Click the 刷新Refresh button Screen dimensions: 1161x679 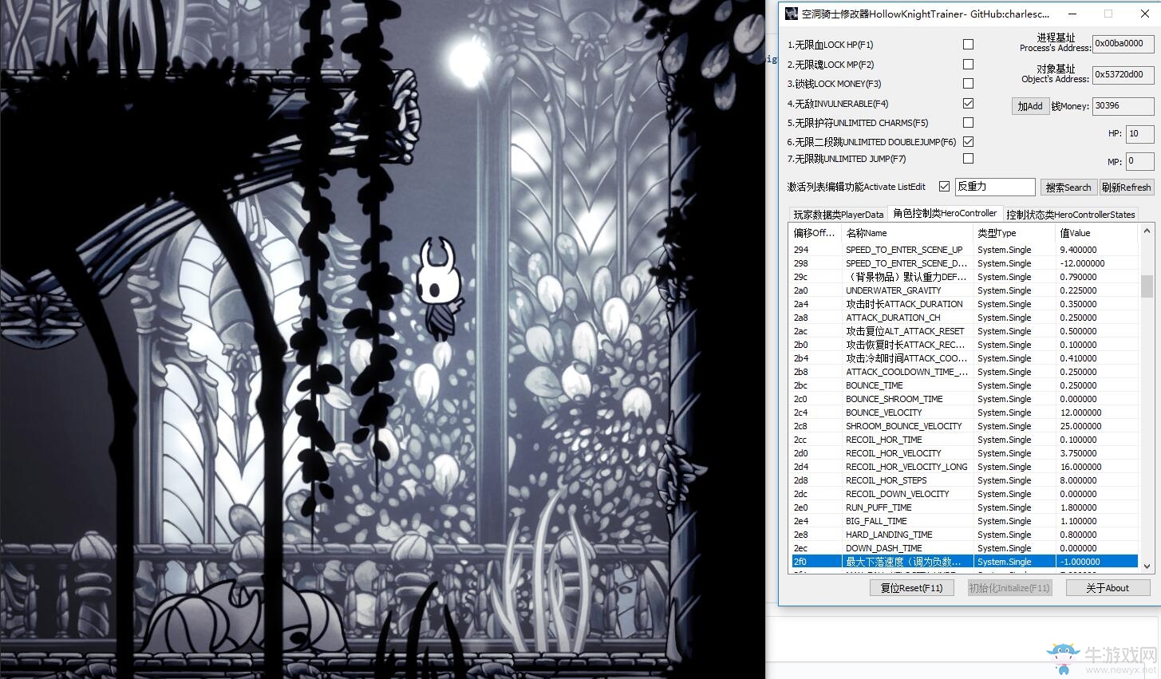1127,188
